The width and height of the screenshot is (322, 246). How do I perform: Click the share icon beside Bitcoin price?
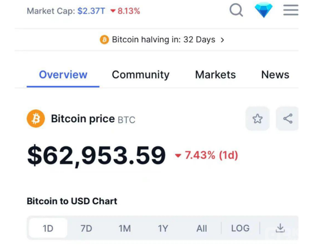[x=288, y=119]
